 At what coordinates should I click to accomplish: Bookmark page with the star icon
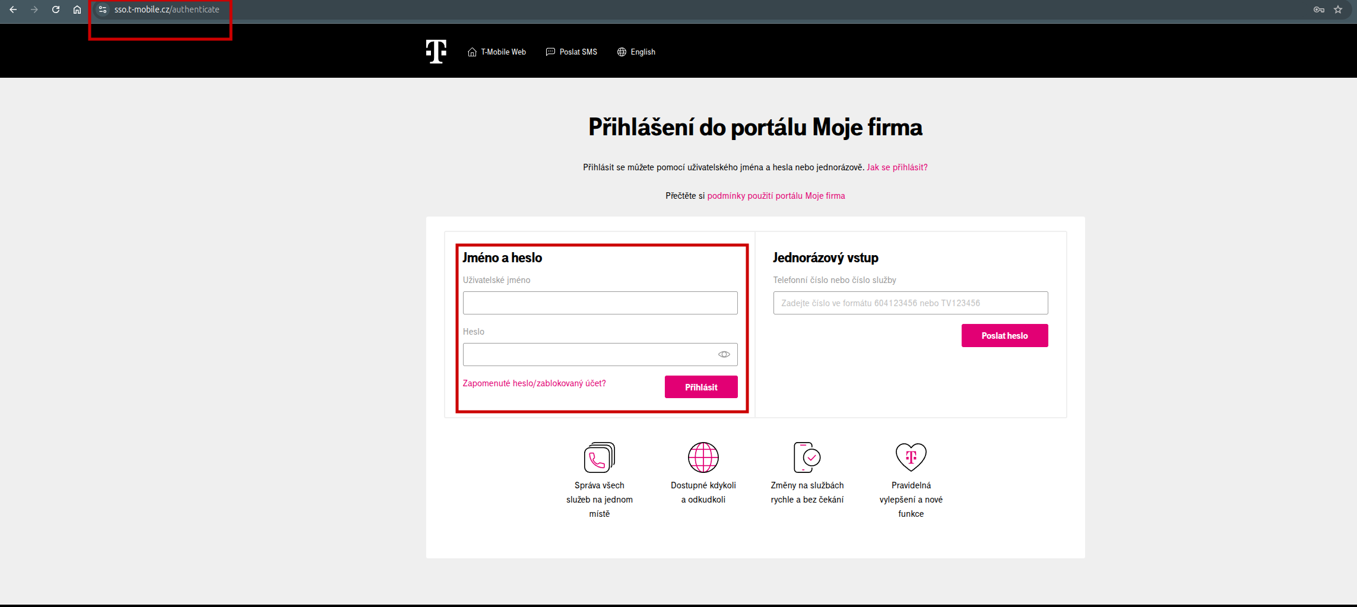[x=1338, y=9]
